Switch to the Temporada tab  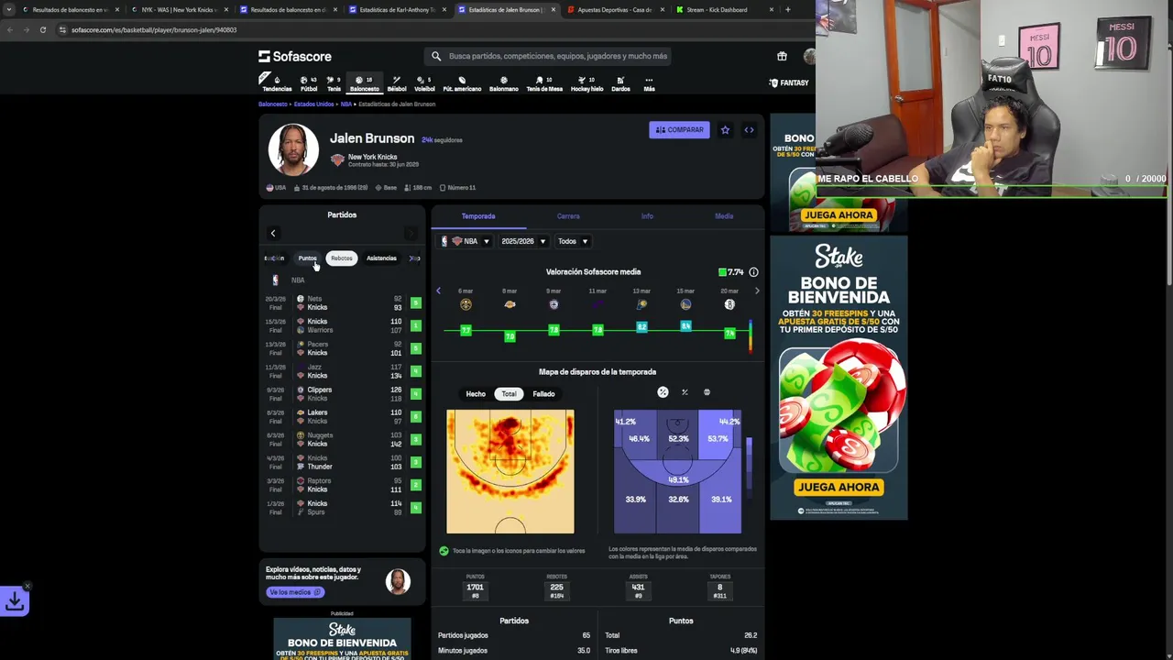(x=478, y=216)
